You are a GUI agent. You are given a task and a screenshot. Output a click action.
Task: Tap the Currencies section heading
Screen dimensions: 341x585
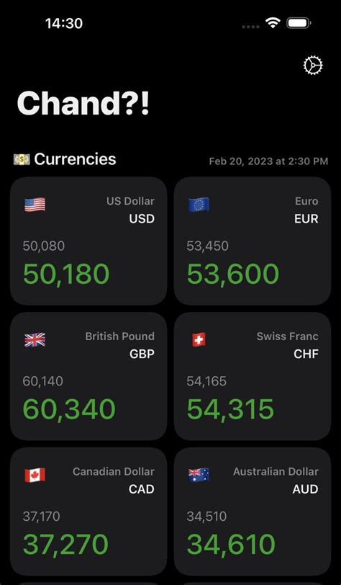[x=75, y=159]
